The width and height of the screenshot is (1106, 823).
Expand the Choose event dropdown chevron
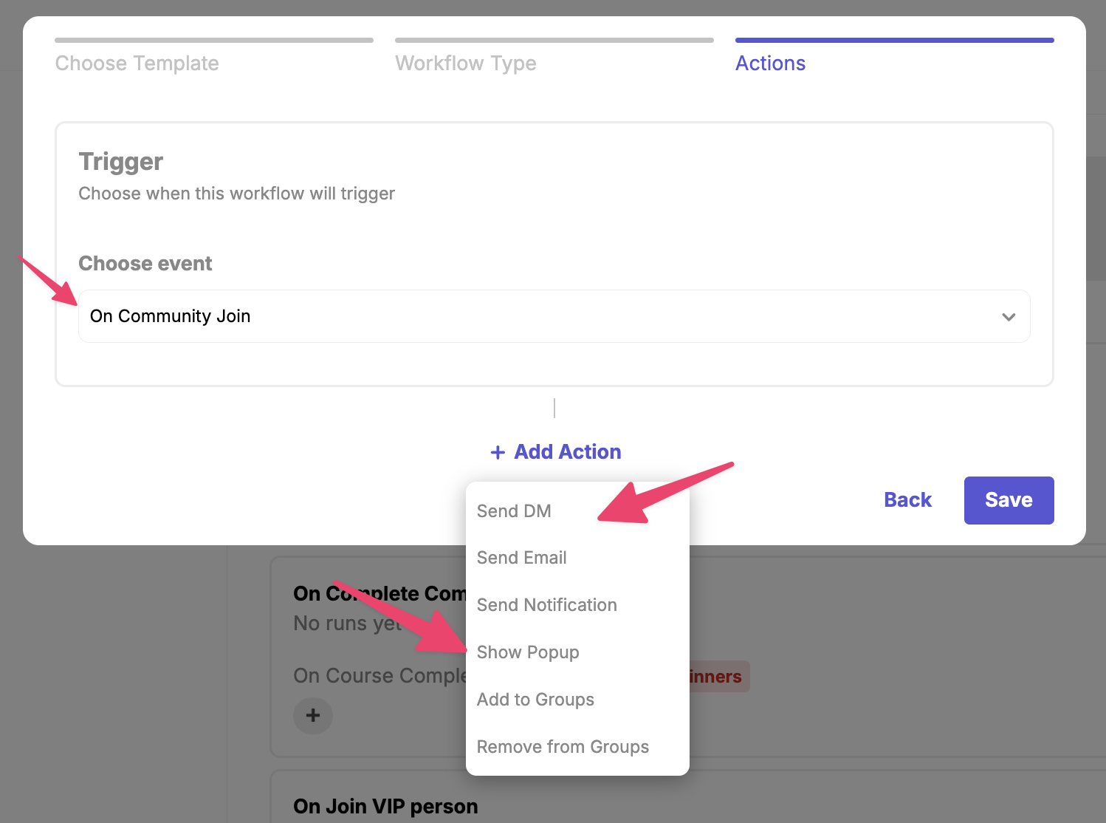coord(1009,317)
